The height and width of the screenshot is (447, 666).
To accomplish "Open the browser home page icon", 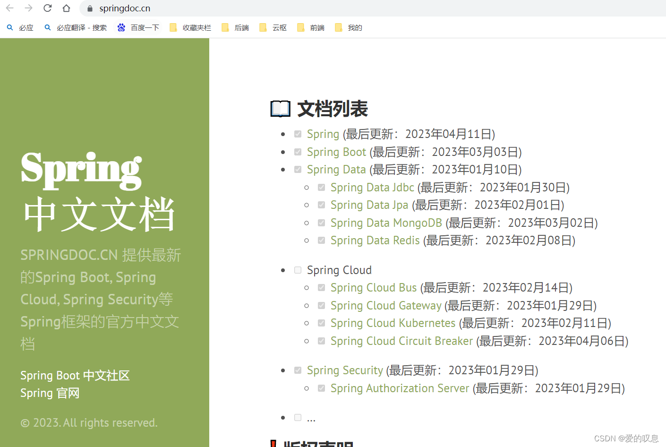I will tap(66, 8).
